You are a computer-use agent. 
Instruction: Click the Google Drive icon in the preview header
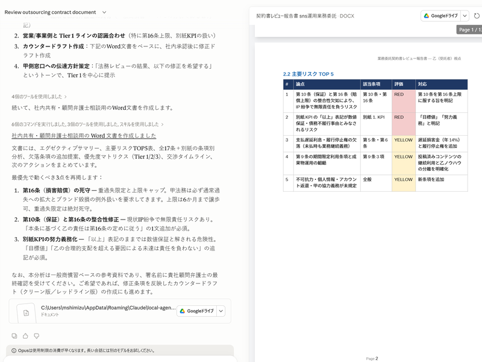coord(426,16)
